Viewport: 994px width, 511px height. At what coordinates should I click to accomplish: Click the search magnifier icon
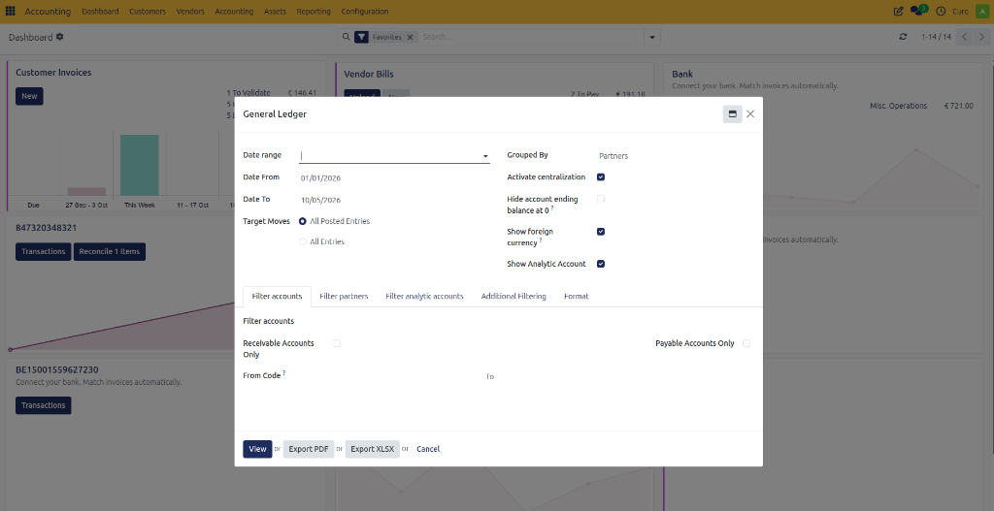pos(347,37)
